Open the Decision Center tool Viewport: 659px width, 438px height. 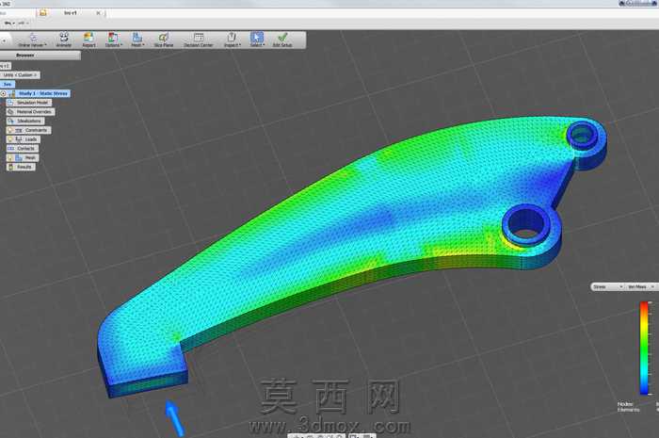(199, 40)
